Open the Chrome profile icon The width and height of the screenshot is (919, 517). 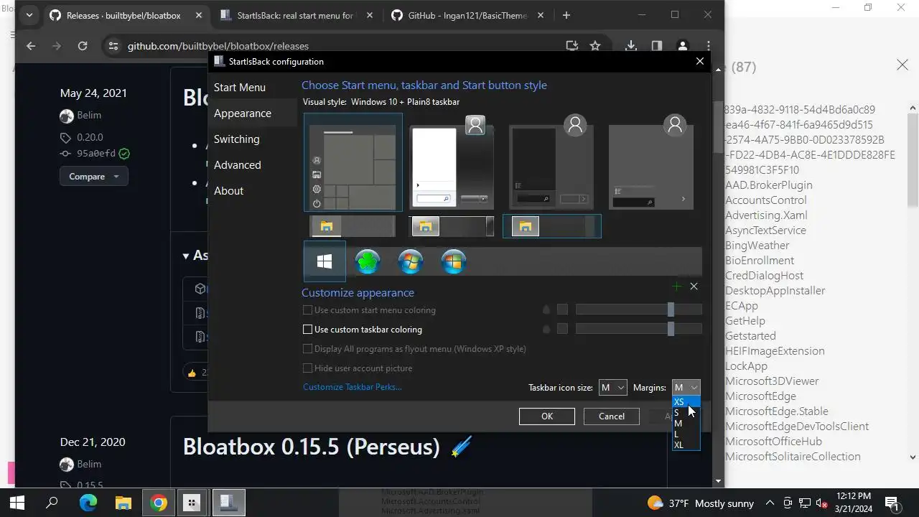click(682, 46)
